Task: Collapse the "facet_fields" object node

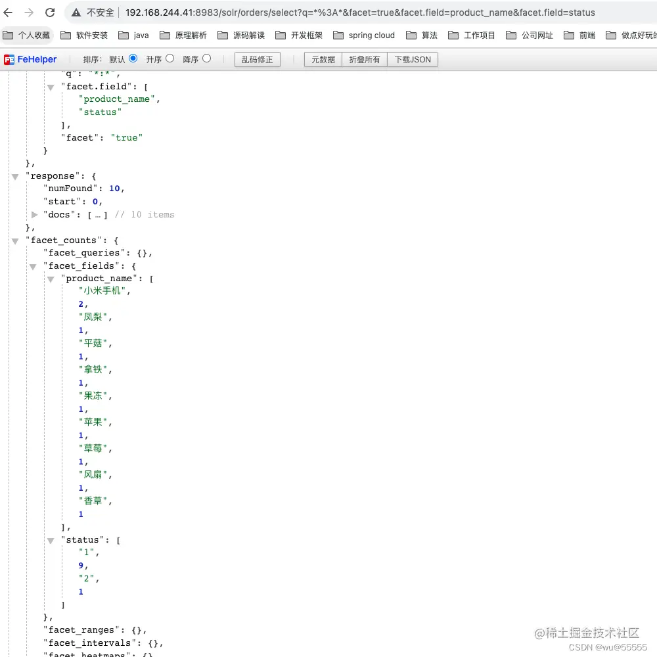Action: (x=33, y=267)
